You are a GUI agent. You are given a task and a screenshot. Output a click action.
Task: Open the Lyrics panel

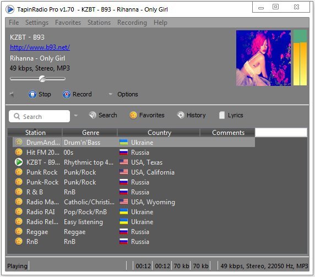pyautogui.click(x=231, y=115)
